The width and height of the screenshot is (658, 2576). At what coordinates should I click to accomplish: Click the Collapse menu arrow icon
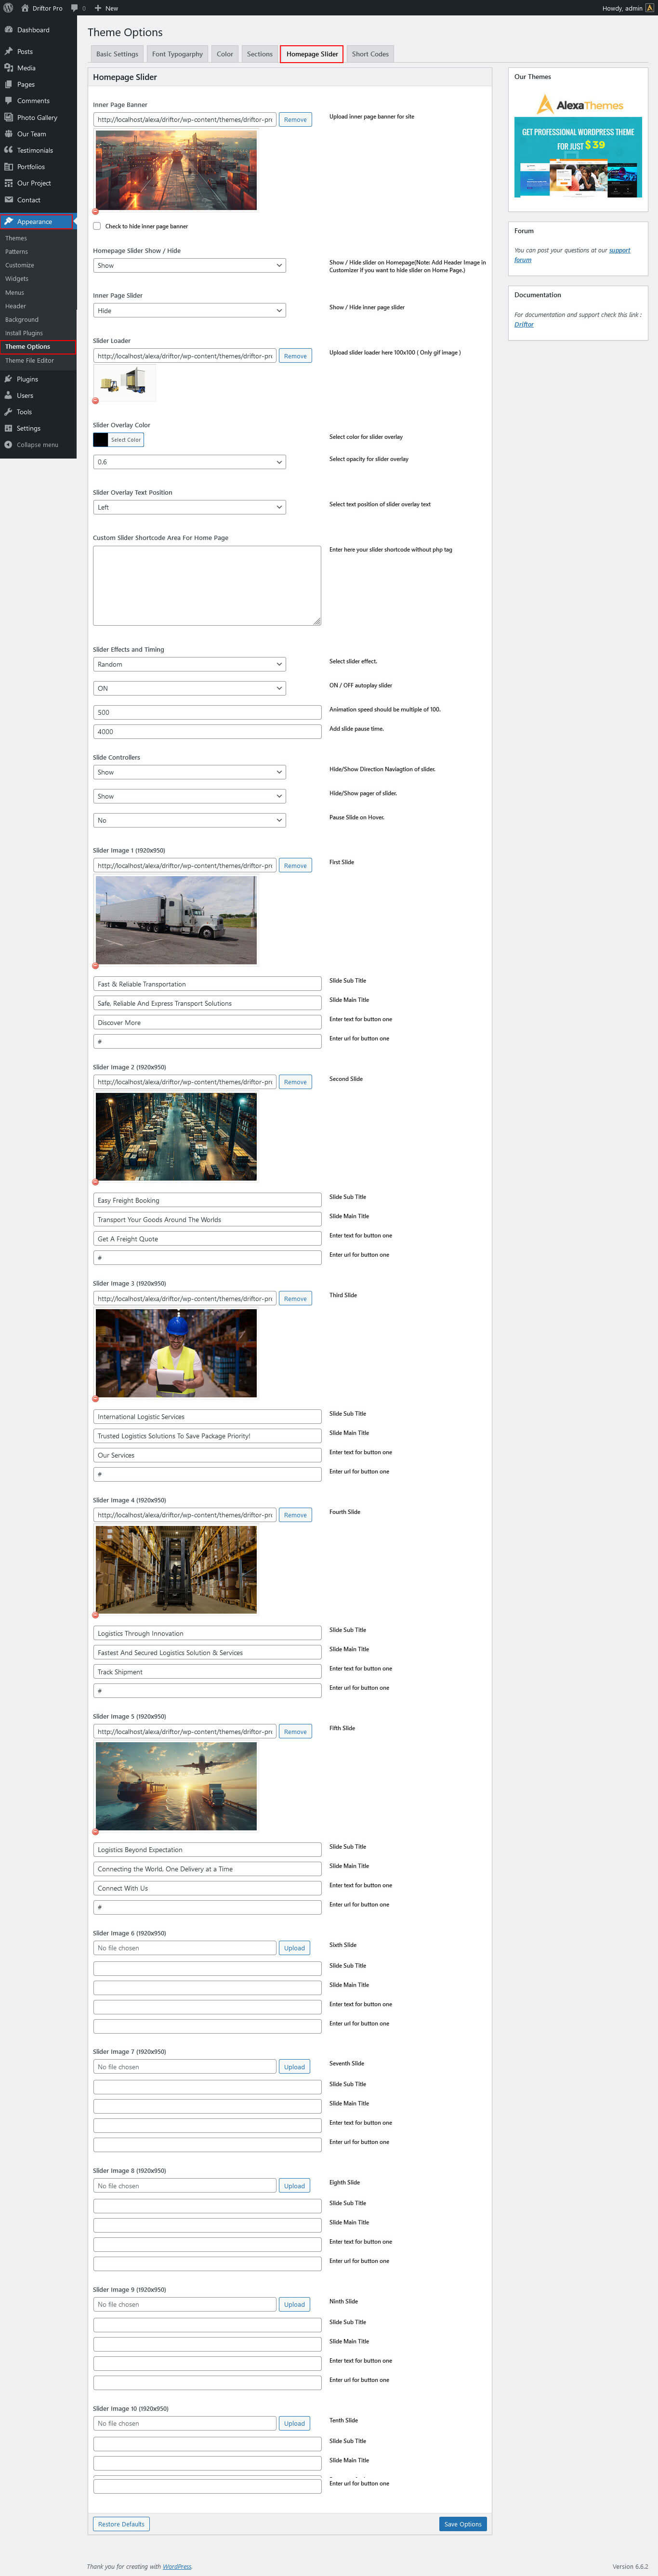9,445
